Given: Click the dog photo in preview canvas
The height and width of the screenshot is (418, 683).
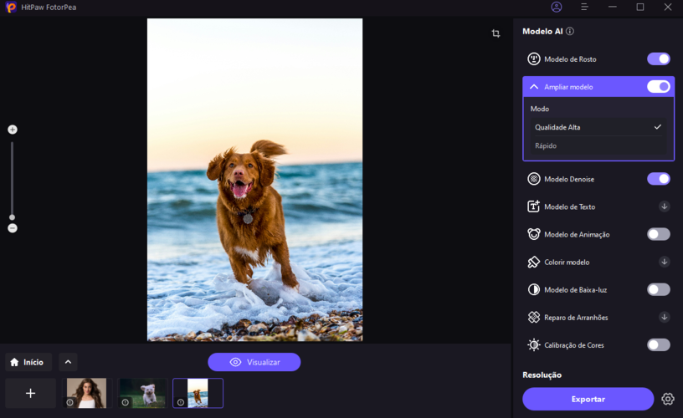Looking at the screenshot, I should pyautogui.click(x=254, y=180).
